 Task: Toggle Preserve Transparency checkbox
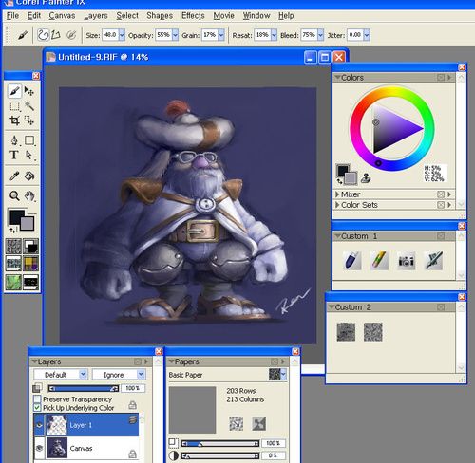(x=37, y=399)
